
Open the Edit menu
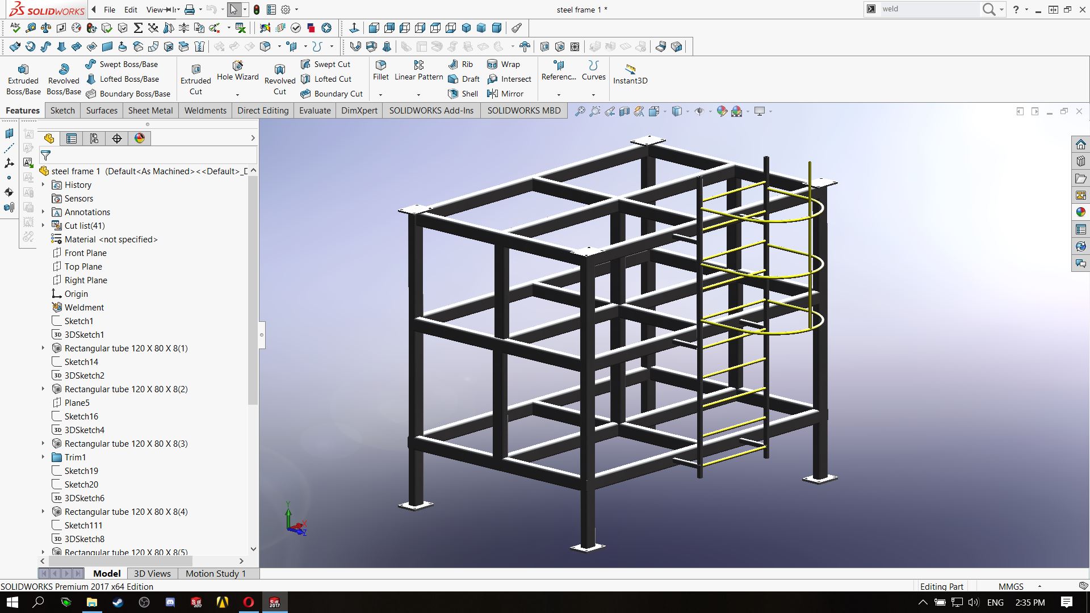tap(131, 10)
